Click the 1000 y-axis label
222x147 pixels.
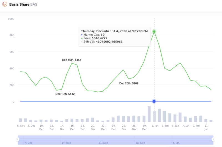[x=11, y=19]
